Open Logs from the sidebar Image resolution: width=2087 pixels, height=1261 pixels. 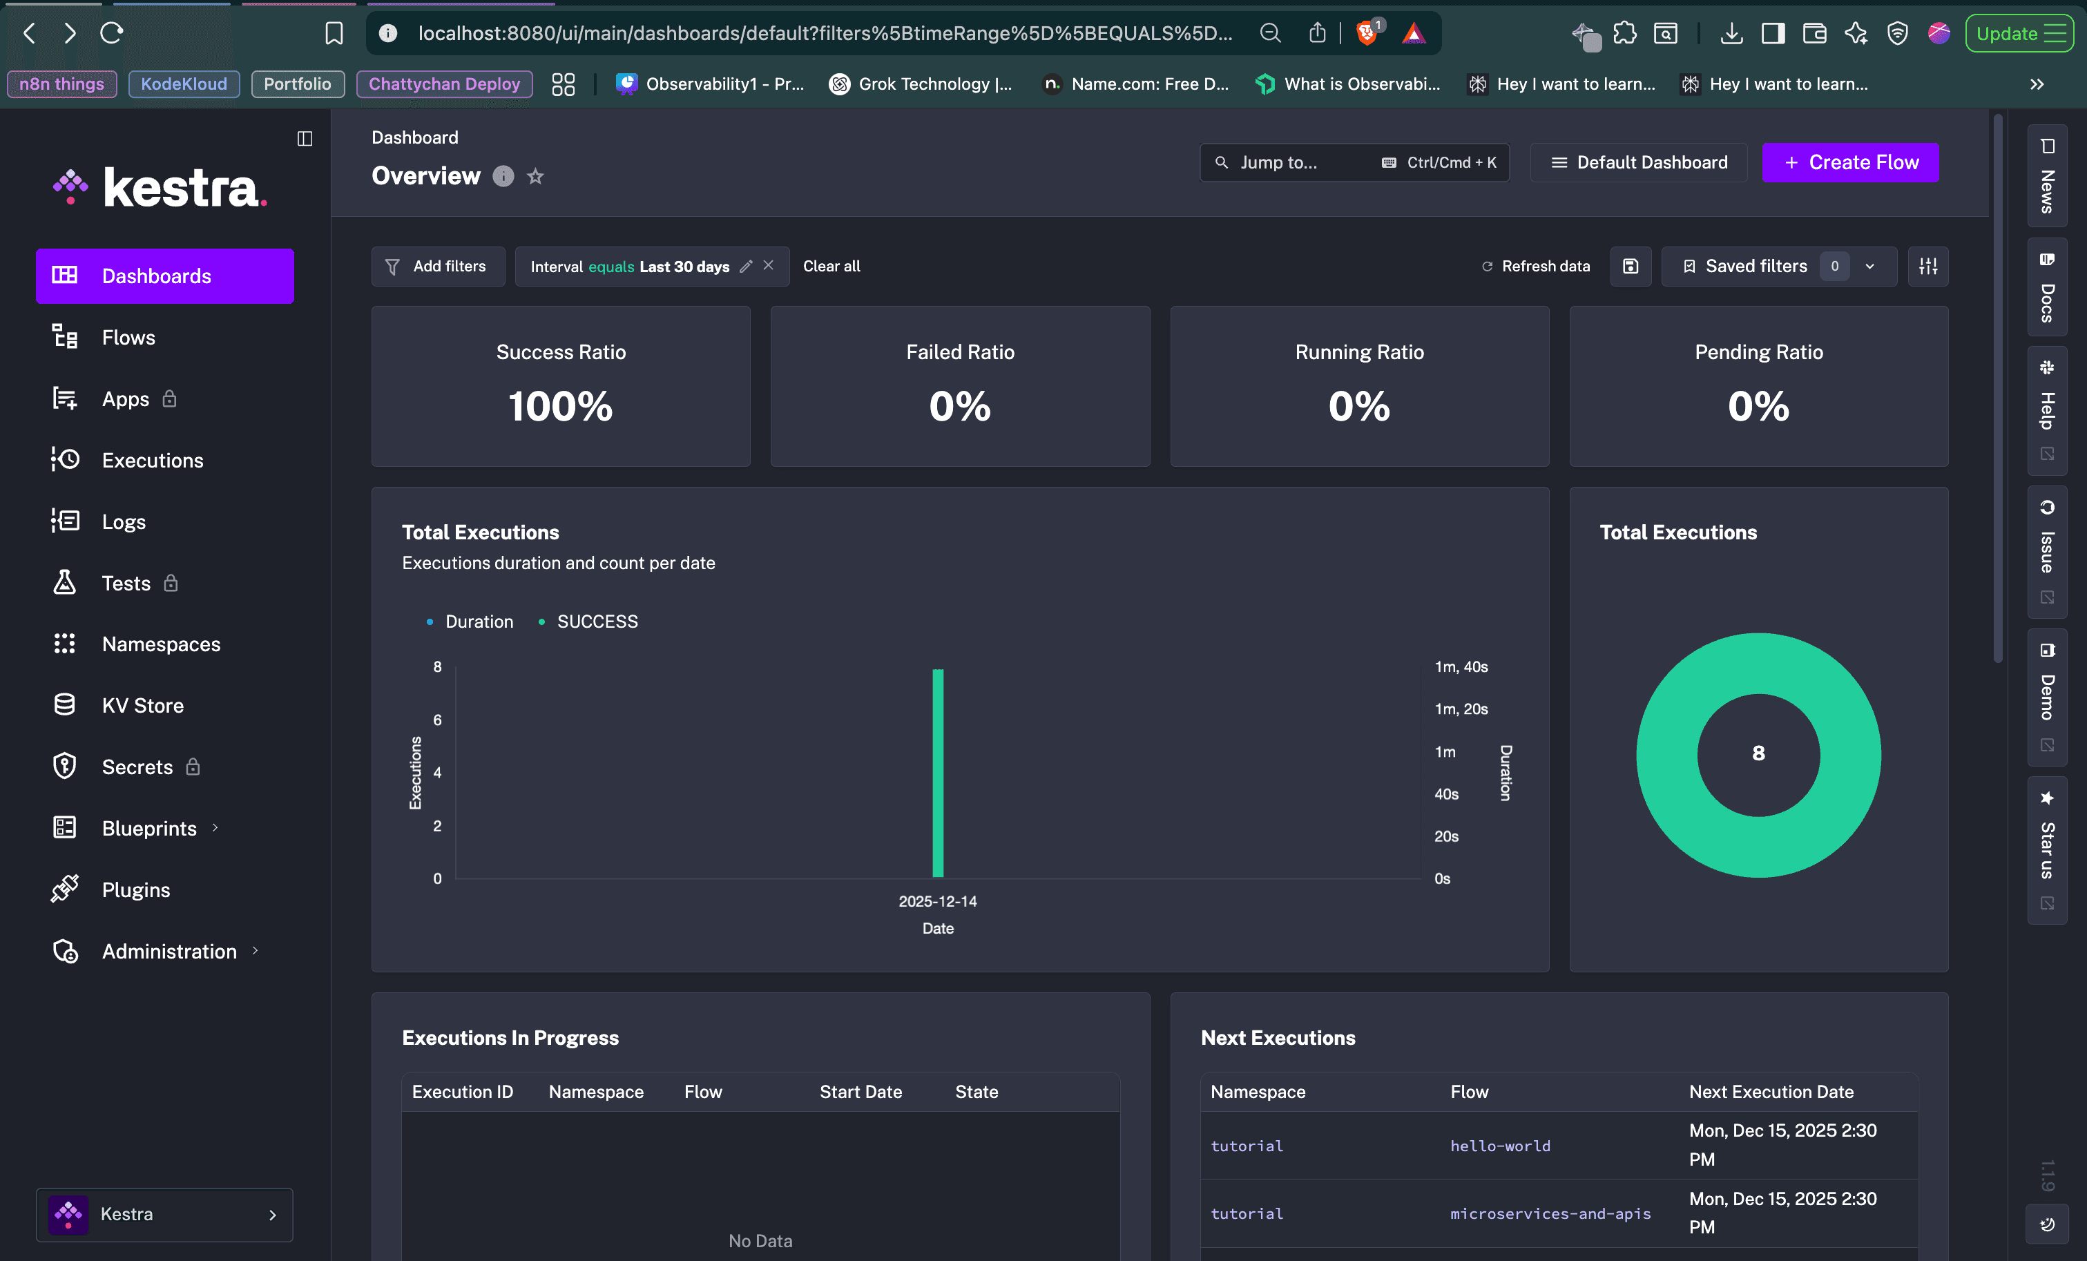(x=123, y=521)
